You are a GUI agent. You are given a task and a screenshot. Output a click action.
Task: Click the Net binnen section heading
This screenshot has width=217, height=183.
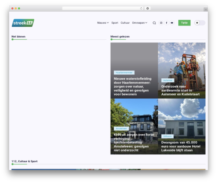coord(18,37)
